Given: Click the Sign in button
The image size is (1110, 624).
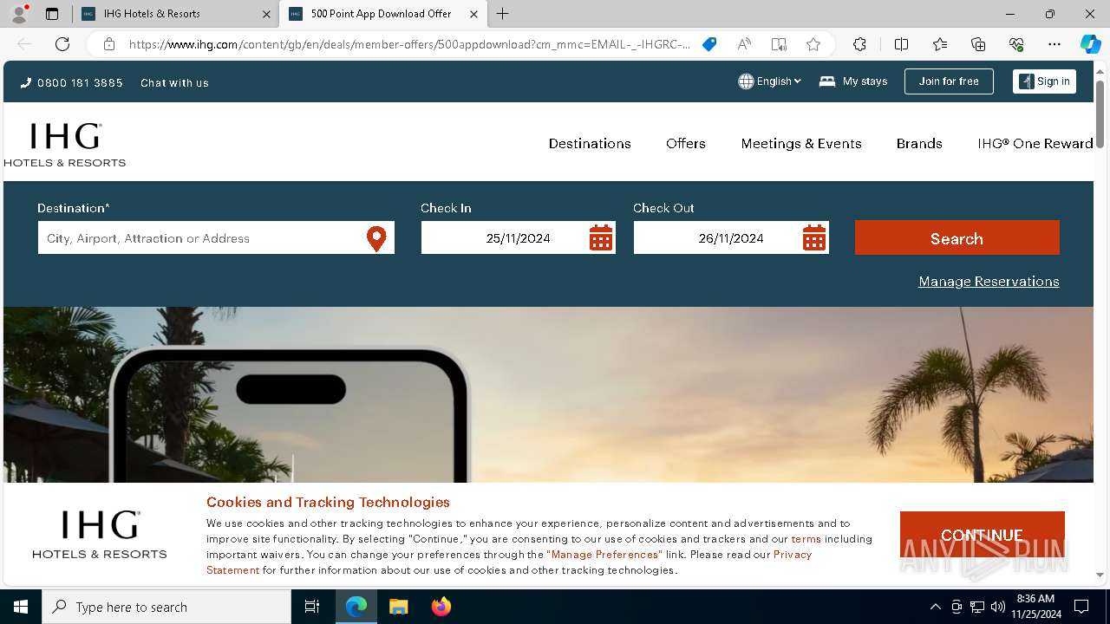Looking at the screenshot, I should (1044, 81).
